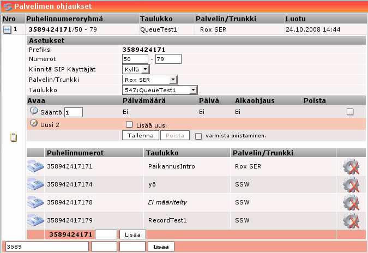Enable the Lisää uusi checkbox
Screen dimensions: 368x253
tap(129, 124)
